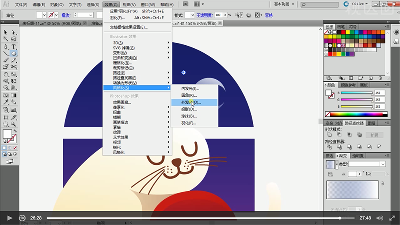The height and width of the screenshot is (225, 400).
Task: Set fill mode to Gradient
Action: 10,148
